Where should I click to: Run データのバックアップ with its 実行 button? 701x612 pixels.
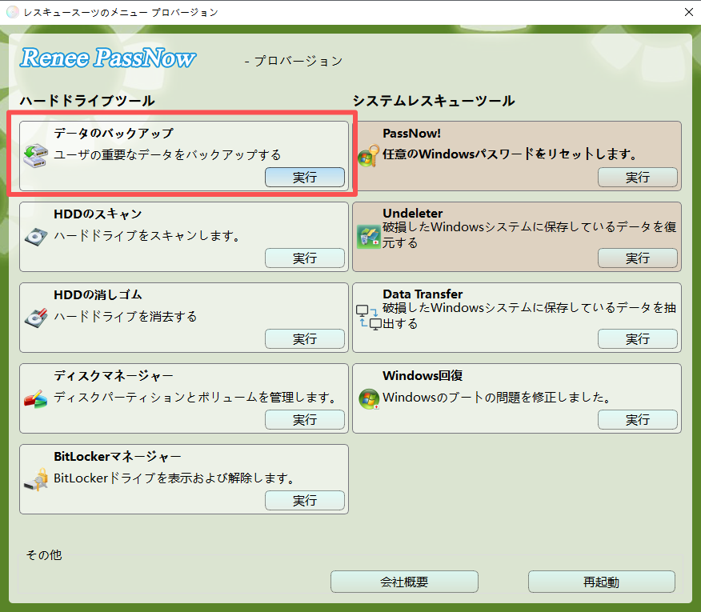pyautogui.click(x=305, y=177)
